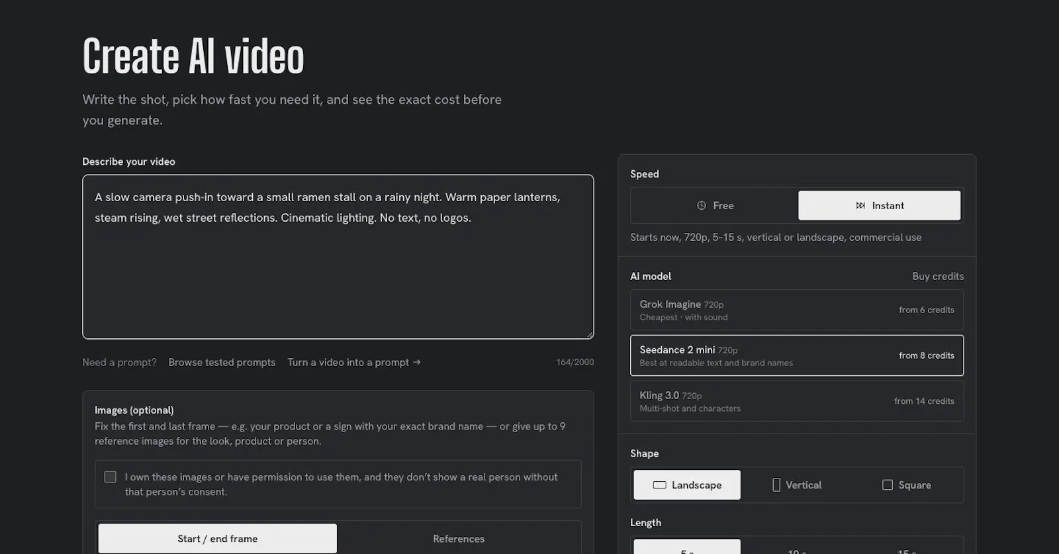The height and width of the screenshot is (554, 1059).
Task: Click the 'Length' section label
Action: click(646, 523)
